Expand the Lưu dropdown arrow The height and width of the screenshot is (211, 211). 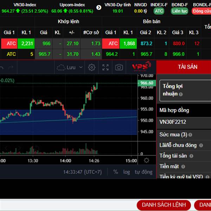coord(81,67)
